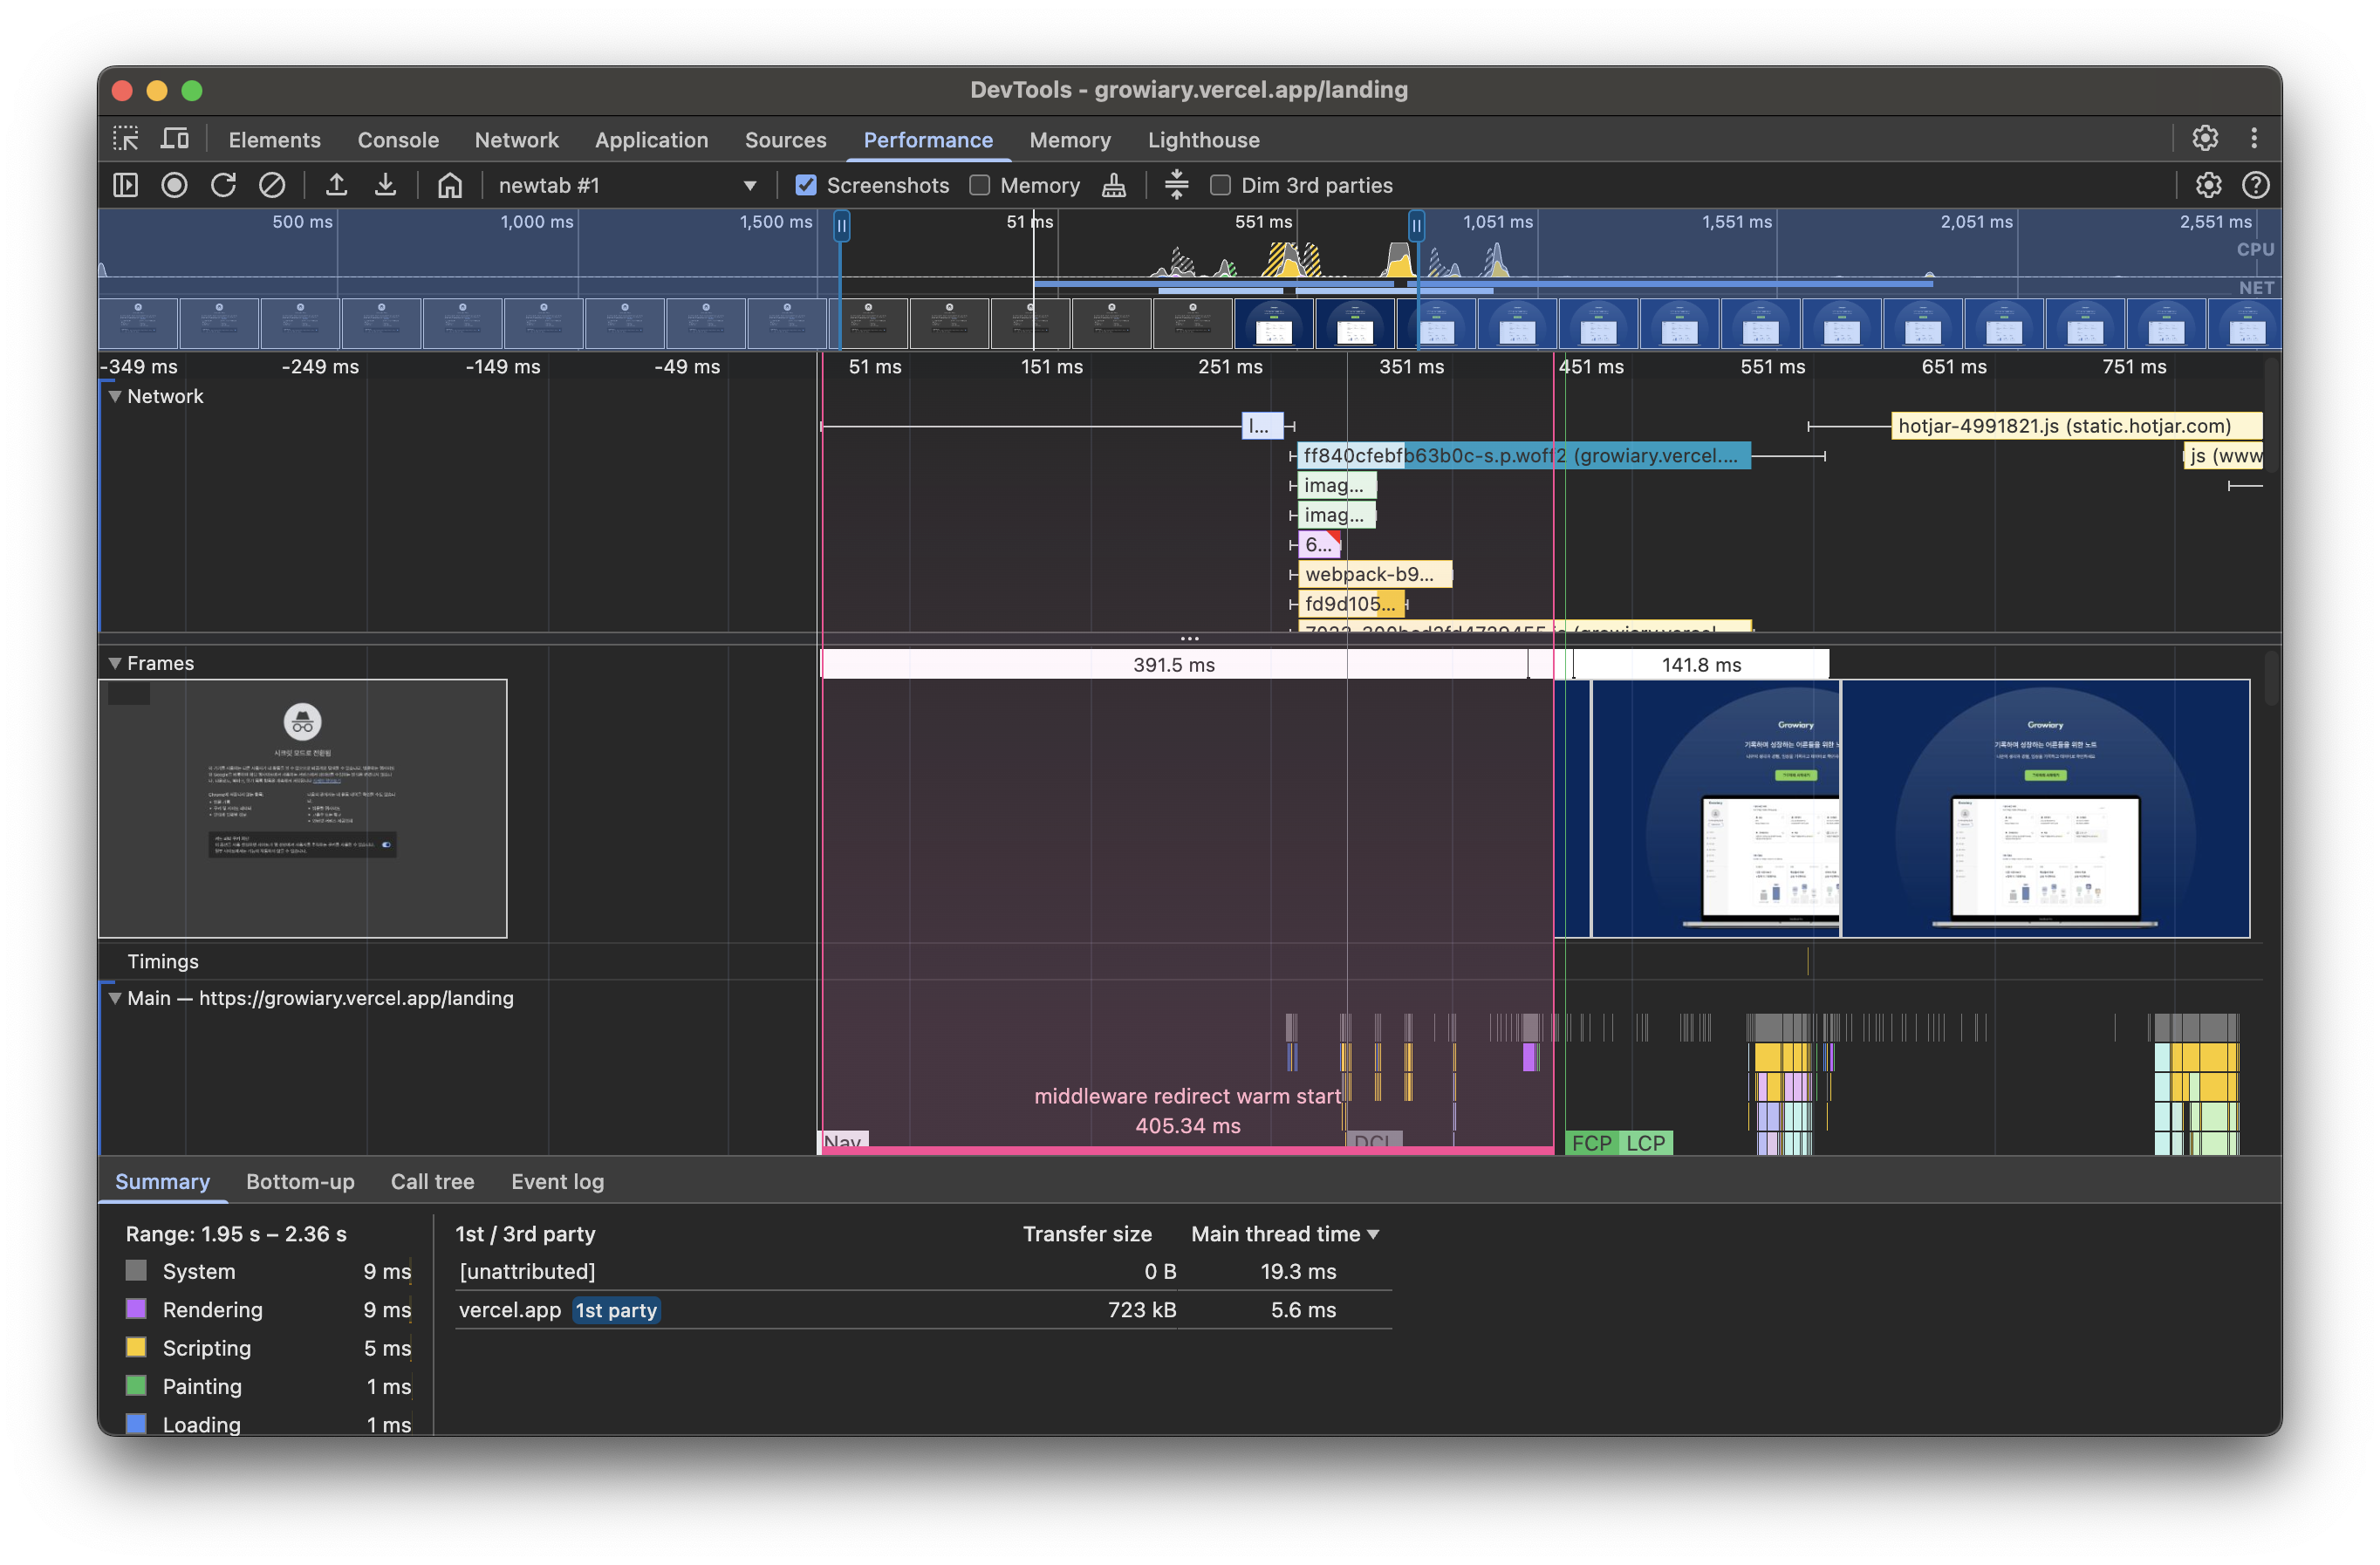
Task: Click the FCP timing marker
Action: click(x=1592, y=1143)
